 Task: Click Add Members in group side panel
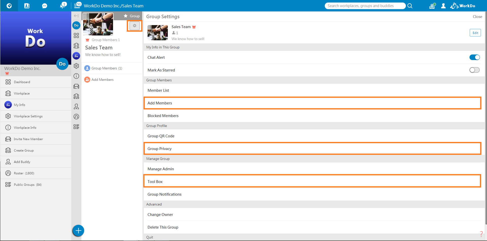pyautogui.click(x=112, y=80)
